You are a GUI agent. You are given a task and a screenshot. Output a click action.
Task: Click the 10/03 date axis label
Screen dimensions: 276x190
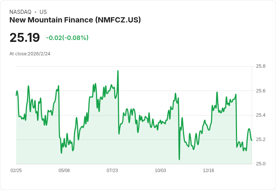tap(160, 171)
